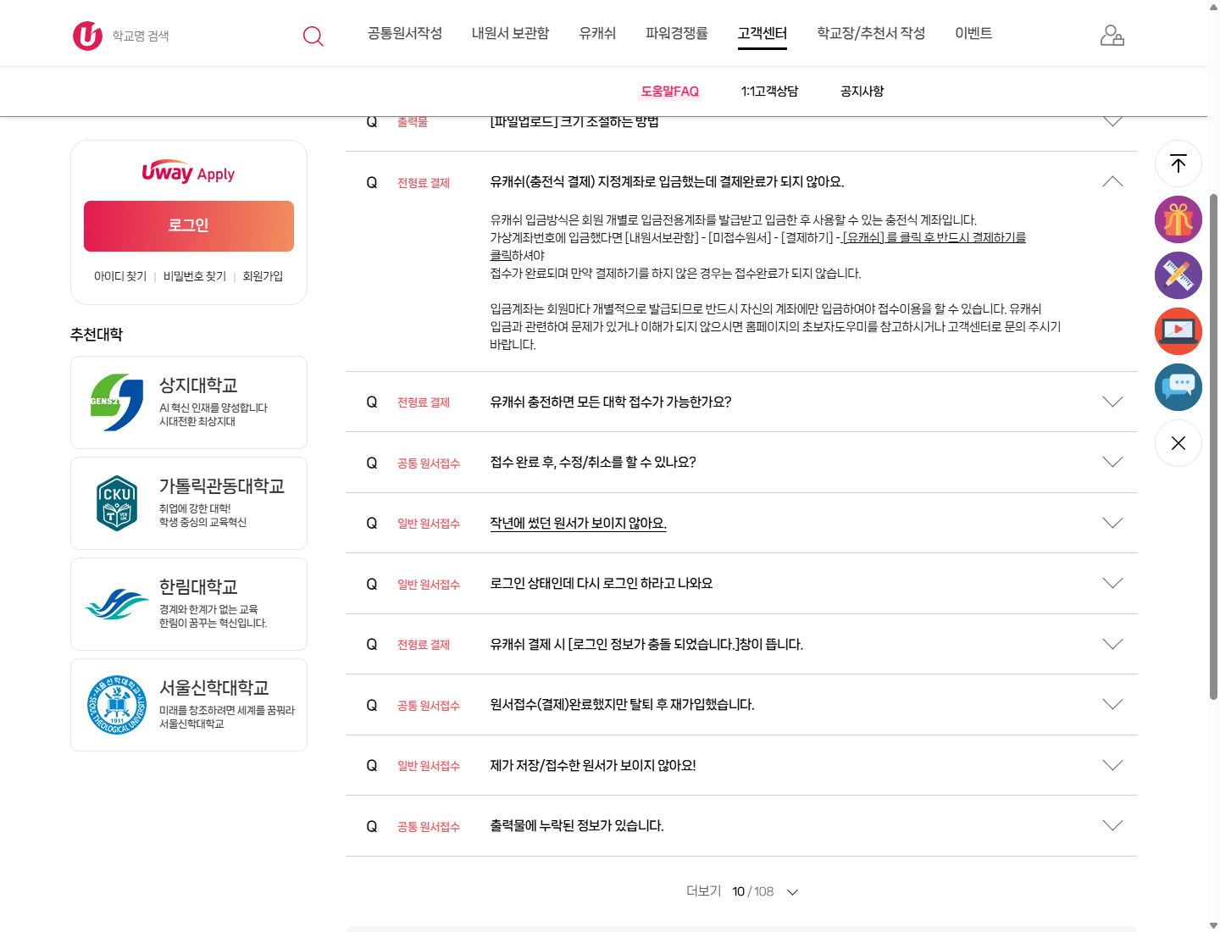The image size is (1220, 932).
Task: Click the 한림대학교 name text
Action: tap(198, 587)
